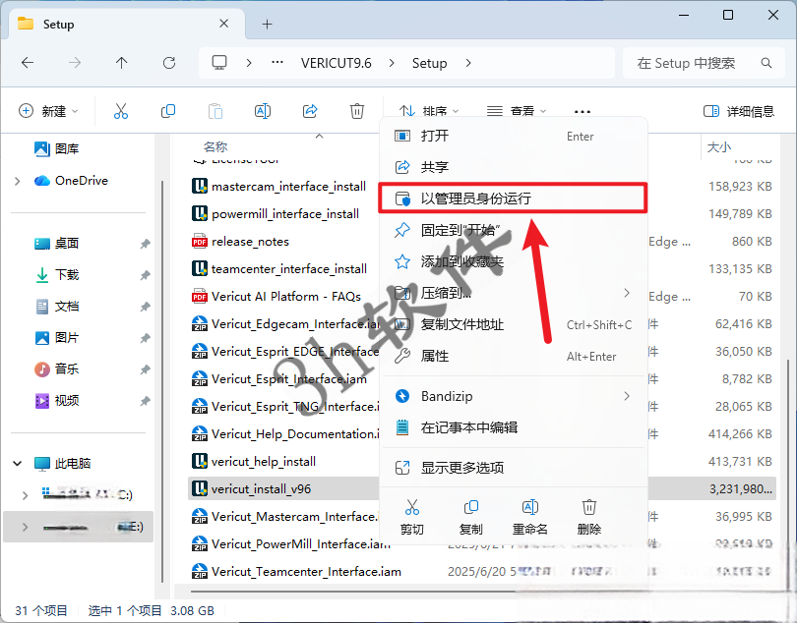Click the Share toolbar icon
The width and height of the screenshot is (797, 623).
(310, 111)
